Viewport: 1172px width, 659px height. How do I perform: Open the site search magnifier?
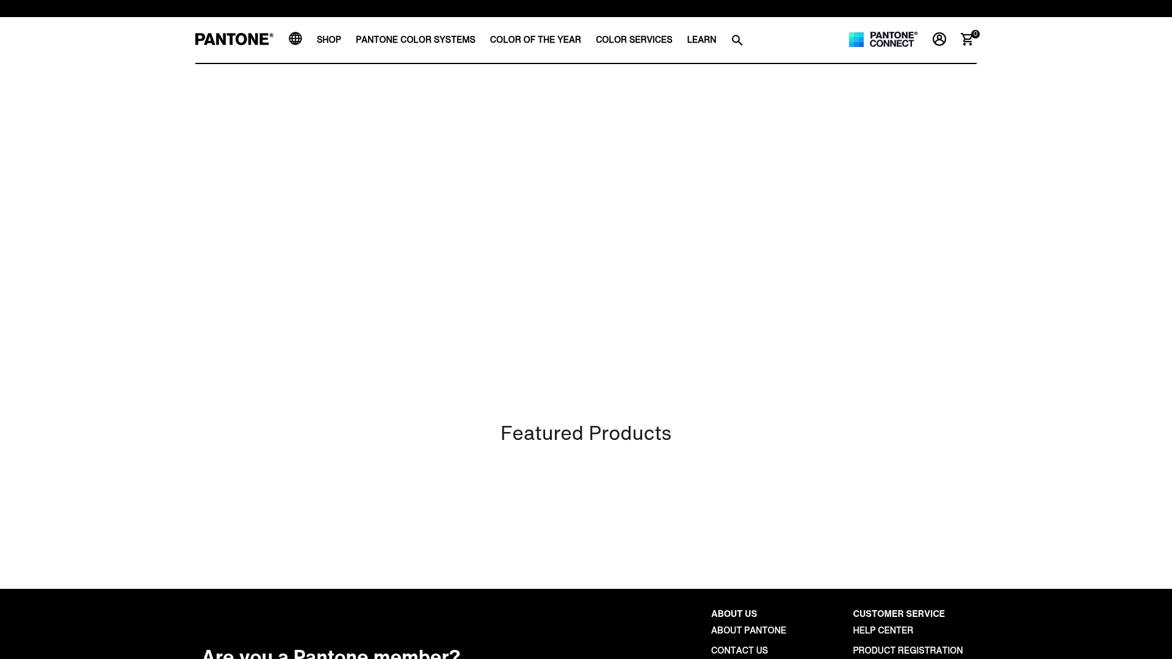737,40
